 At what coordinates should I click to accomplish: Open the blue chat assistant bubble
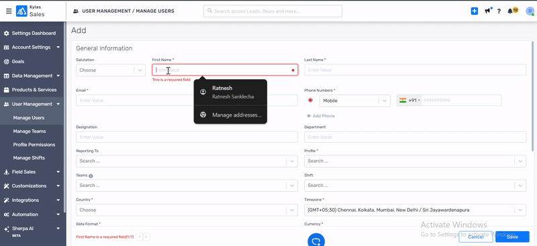(x=316, y=240)
